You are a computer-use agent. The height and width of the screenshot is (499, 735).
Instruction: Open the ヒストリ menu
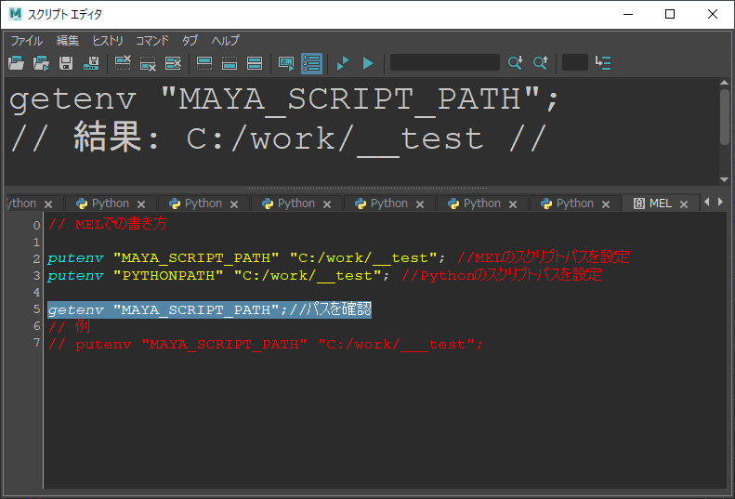(108, 41)
